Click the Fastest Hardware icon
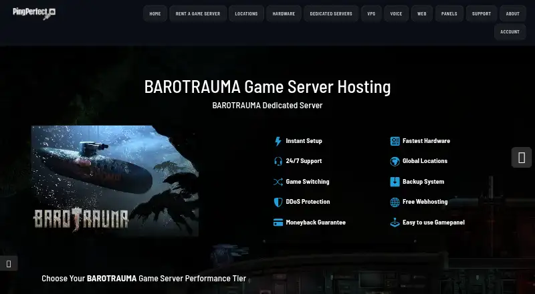 pos(395,141)
